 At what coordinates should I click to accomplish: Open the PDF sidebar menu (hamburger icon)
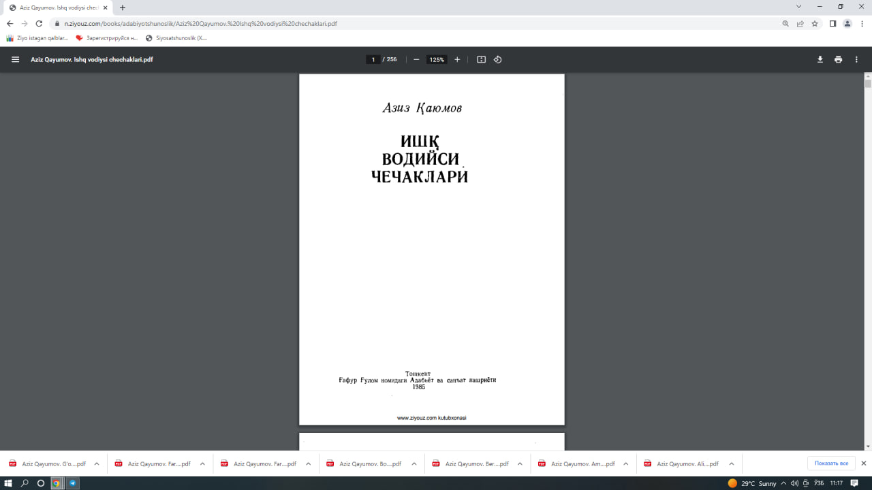15,59
